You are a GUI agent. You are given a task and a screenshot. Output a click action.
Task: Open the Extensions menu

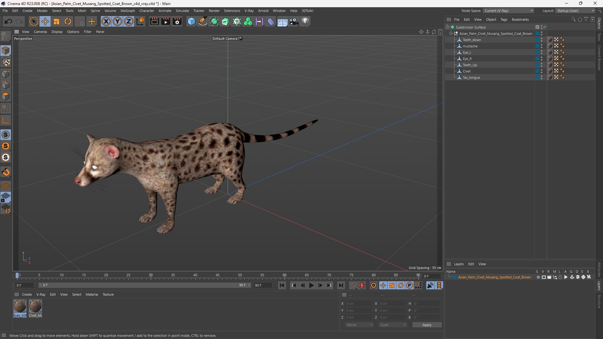(x=232, y=11)
